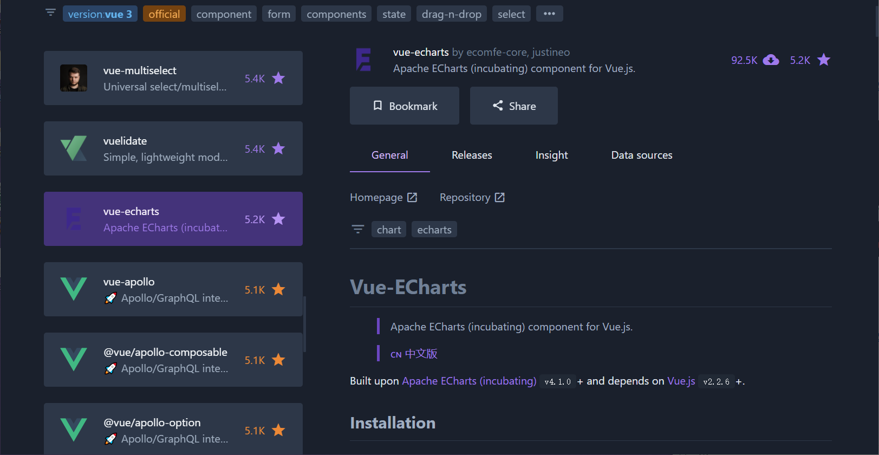Follow the Apache ECharts (incubating) link
Image resolution: width=879 pixels, height=455 pixels.
[469, 381]
